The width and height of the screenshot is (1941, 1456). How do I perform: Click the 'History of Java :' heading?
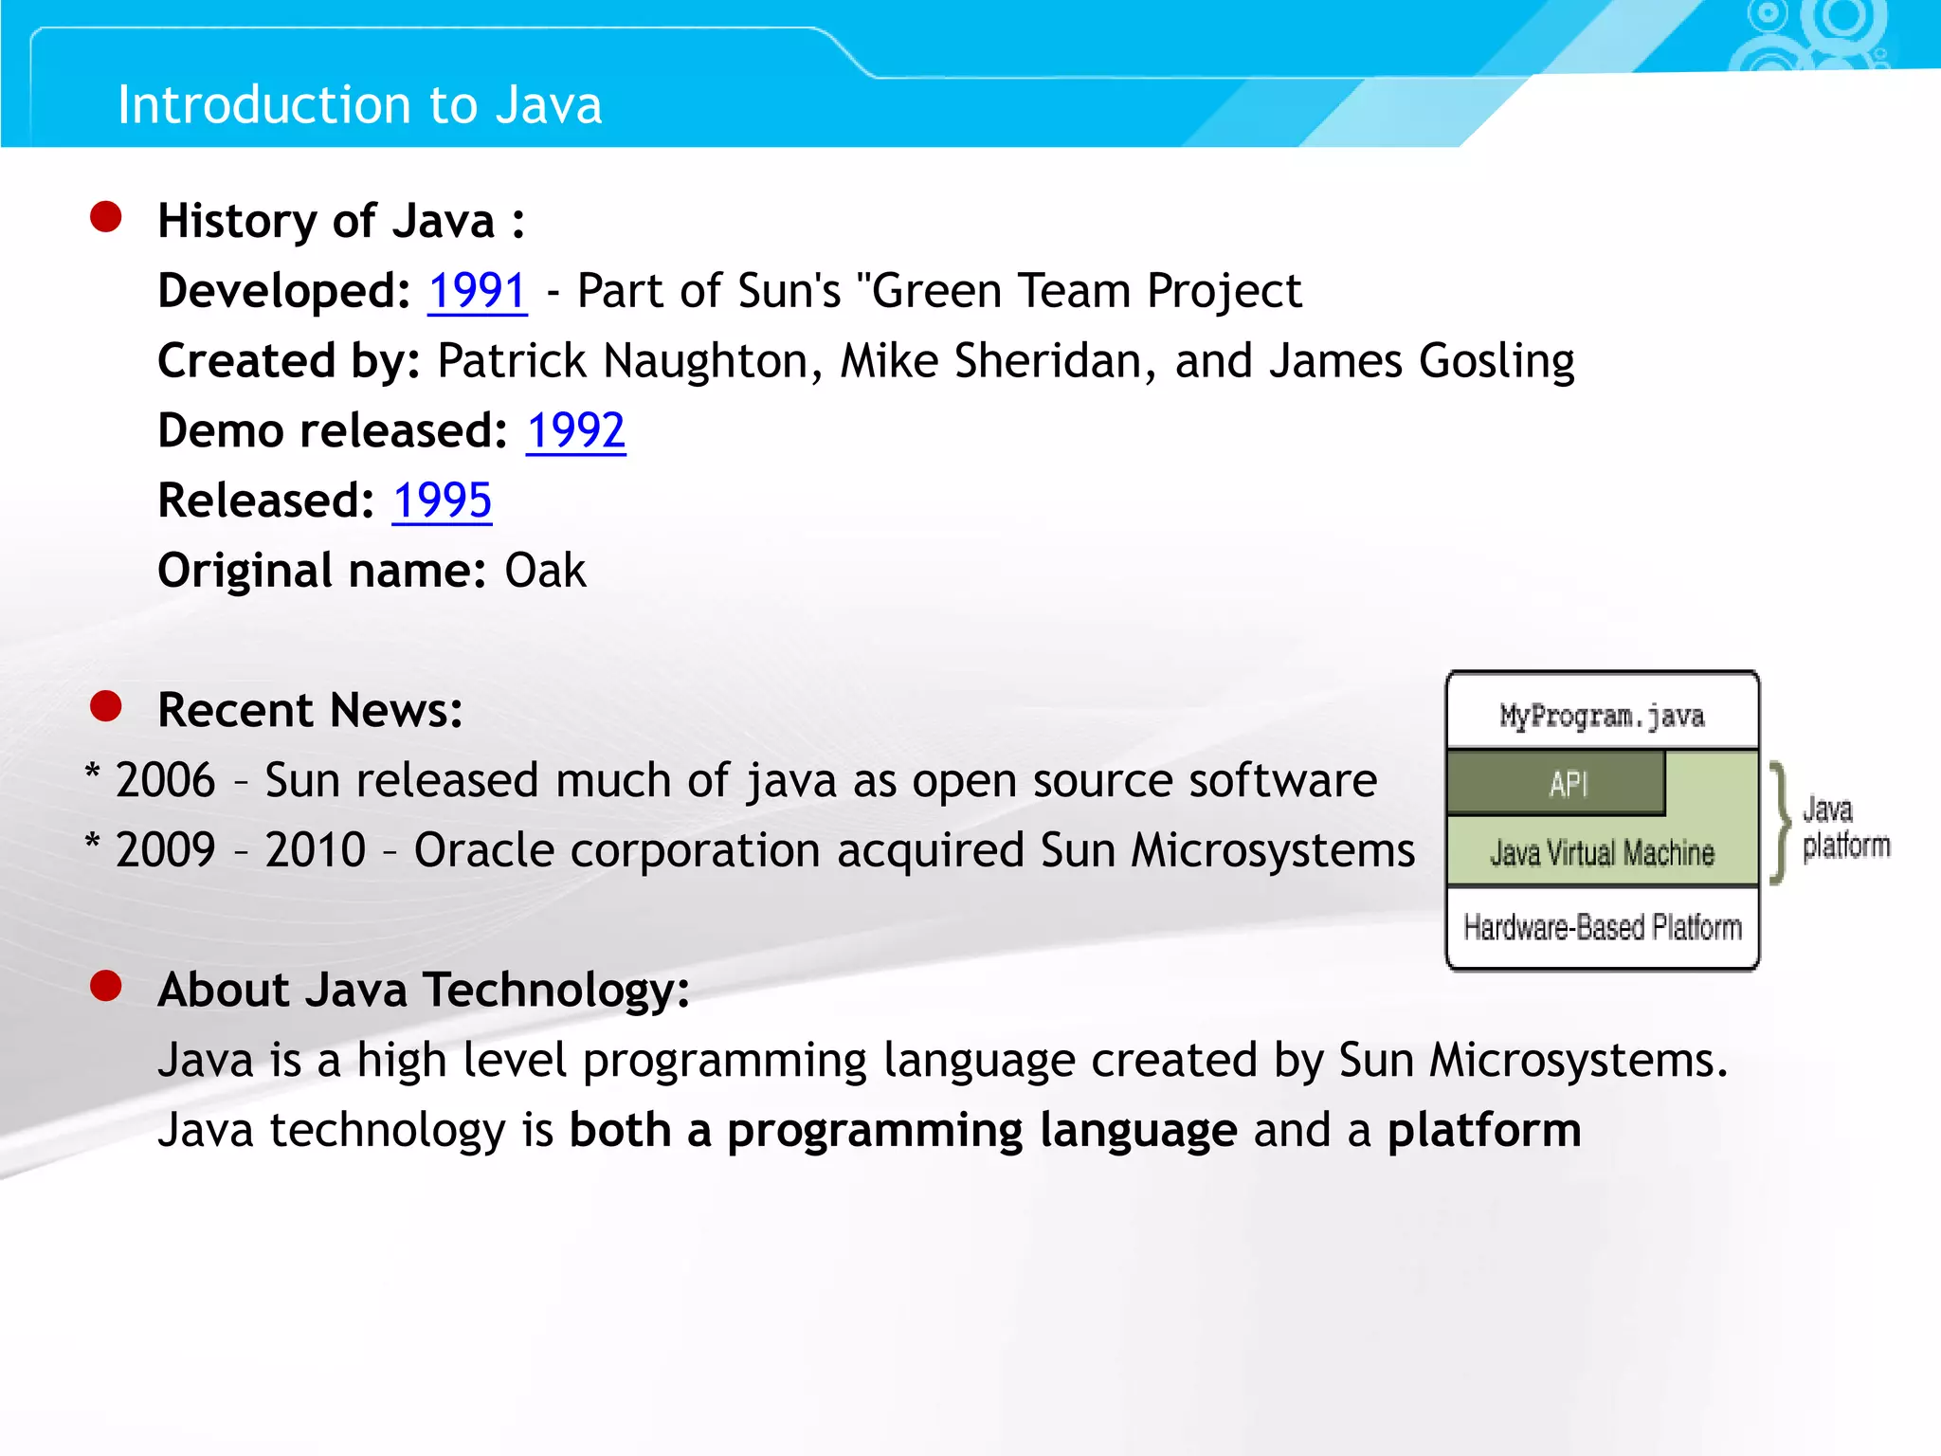341,222
